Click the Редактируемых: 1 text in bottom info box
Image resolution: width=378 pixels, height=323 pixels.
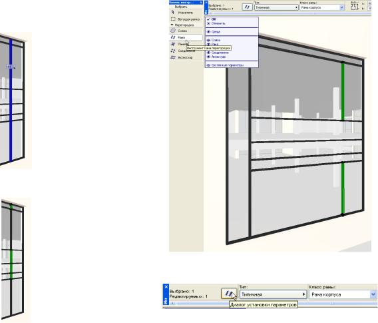(188, 296)
